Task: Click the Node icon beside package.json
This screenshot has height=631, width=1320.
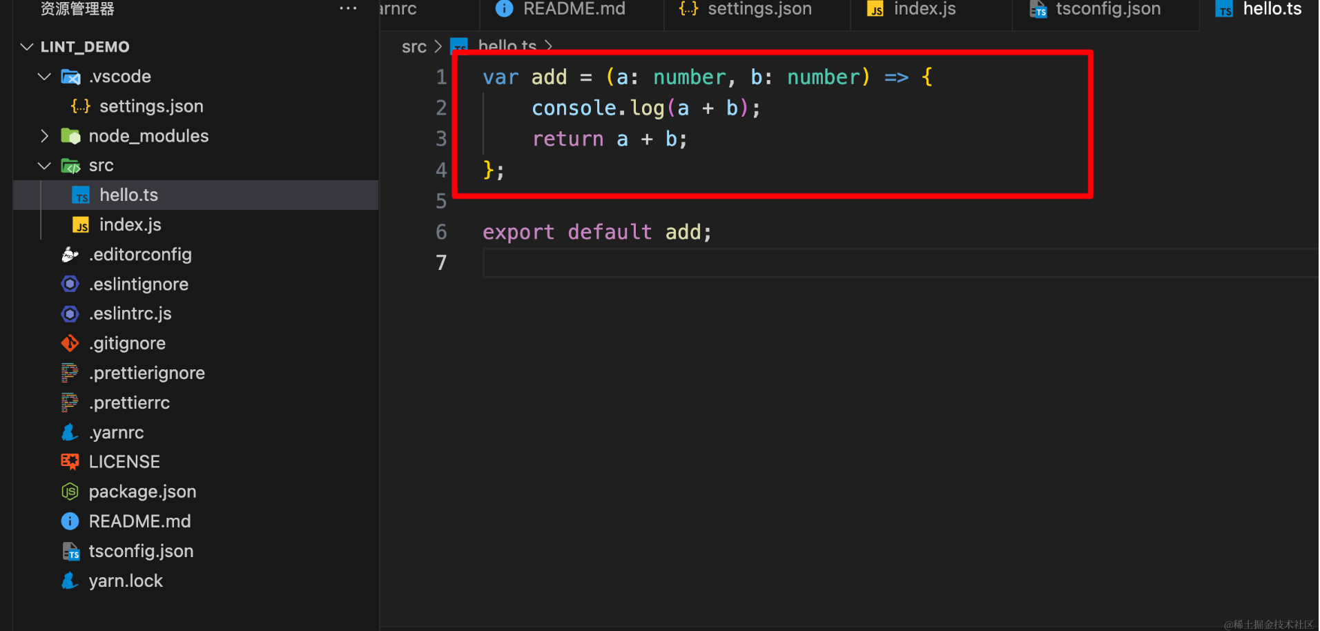Action: click(x=70, y=492)
